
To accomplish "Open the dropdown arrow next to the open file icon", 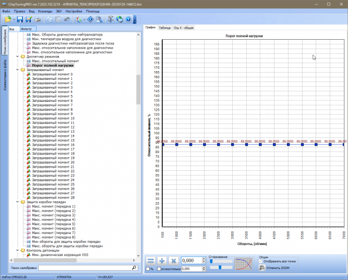I will tap(14, 19).
